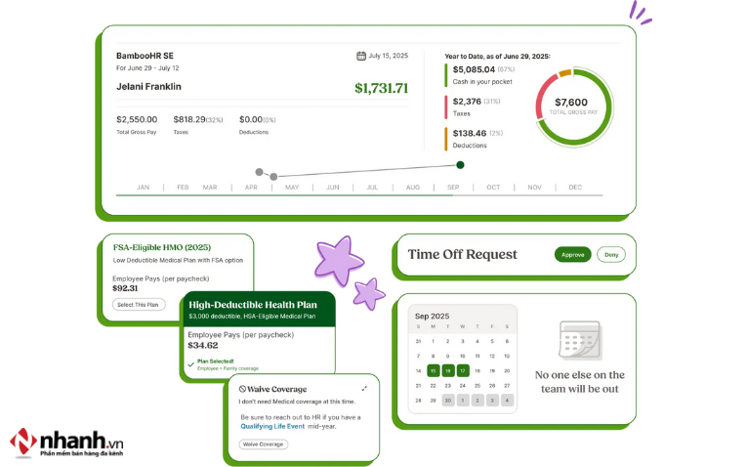This screenshot has width=747, height=467.
Task: Click the empty calendar illustration icon
Action: [578, 342]
